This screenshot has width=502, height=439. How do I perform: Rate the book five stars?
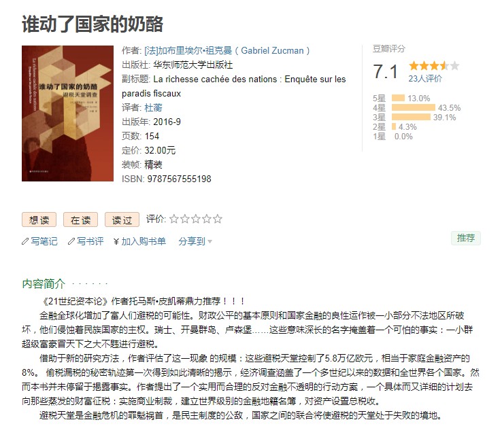[218, 219]
